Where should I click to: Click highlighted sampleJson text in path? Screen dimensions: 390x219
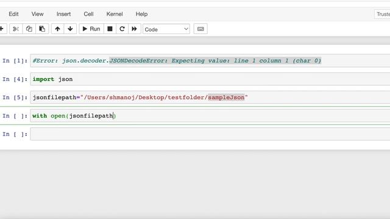[x=226, y=97]
